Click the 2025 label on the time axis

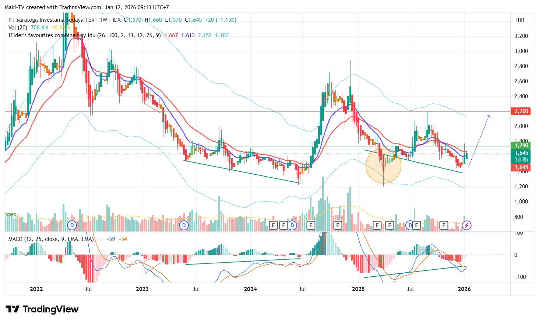point(358,289)
